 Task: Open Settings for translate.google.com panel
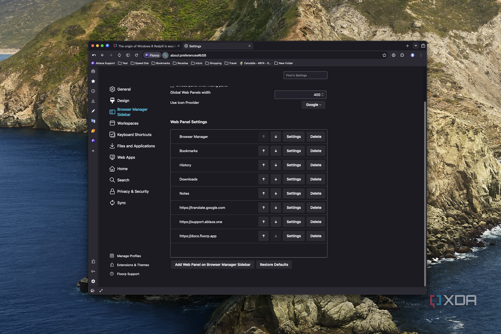(x=294, y=208)
